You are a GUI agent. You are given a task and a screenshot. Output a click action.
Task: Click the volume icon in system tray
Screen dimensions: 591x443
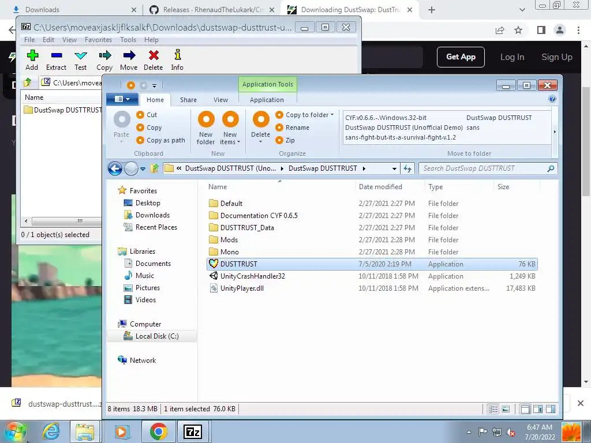click(x=510, y=432)
